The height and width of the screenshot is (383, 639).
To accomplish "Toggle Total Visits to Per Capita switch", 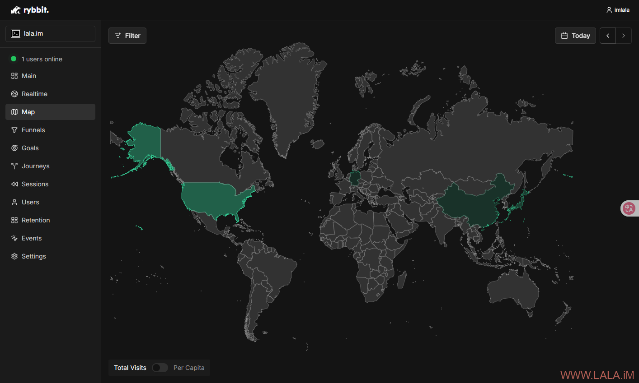I will pos(160,368).
